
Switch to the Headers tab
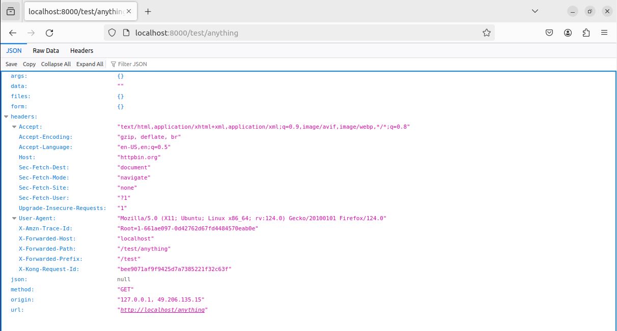[81, 50]
